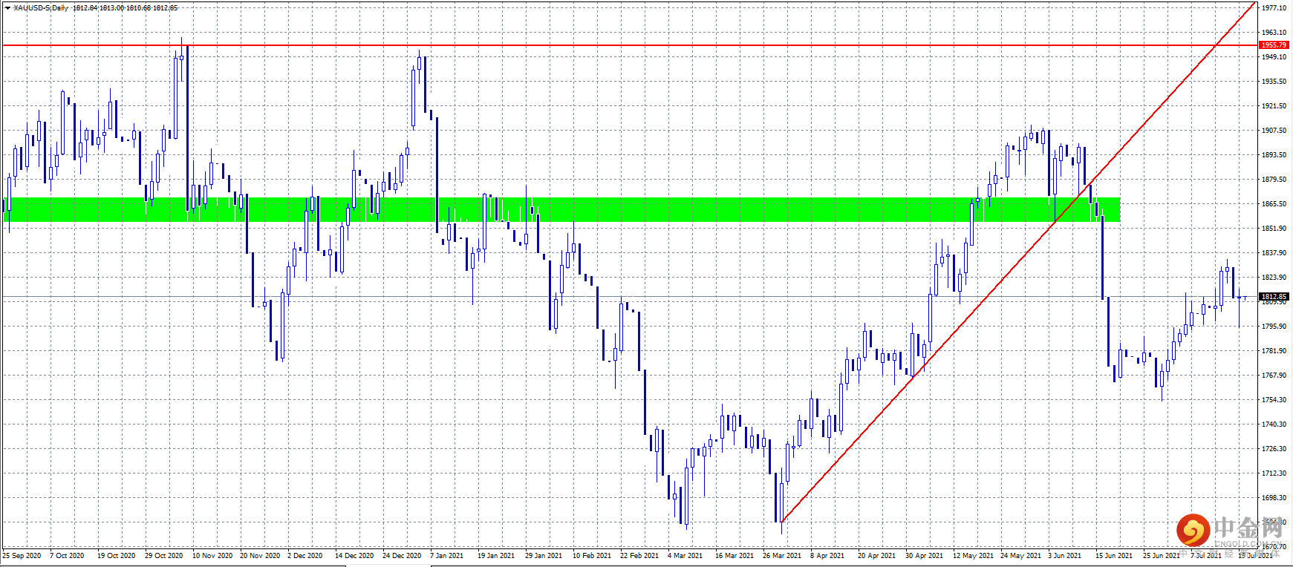This screenshot has height=567, width=1293.
Task: Click the 26 Mar 2021 date label
Action: coord(782,556)
